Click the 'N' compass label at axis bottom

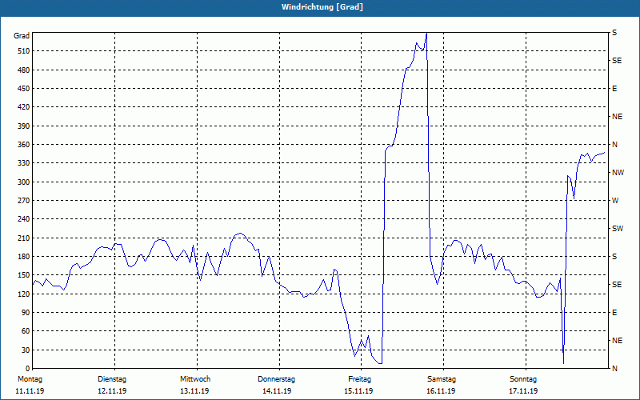tap(614, 369)
